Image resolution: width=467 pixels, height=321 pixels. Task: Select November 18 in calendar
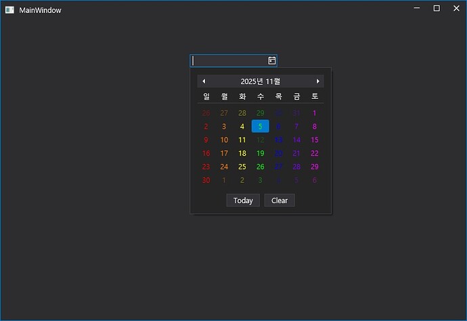coord(242,153)
